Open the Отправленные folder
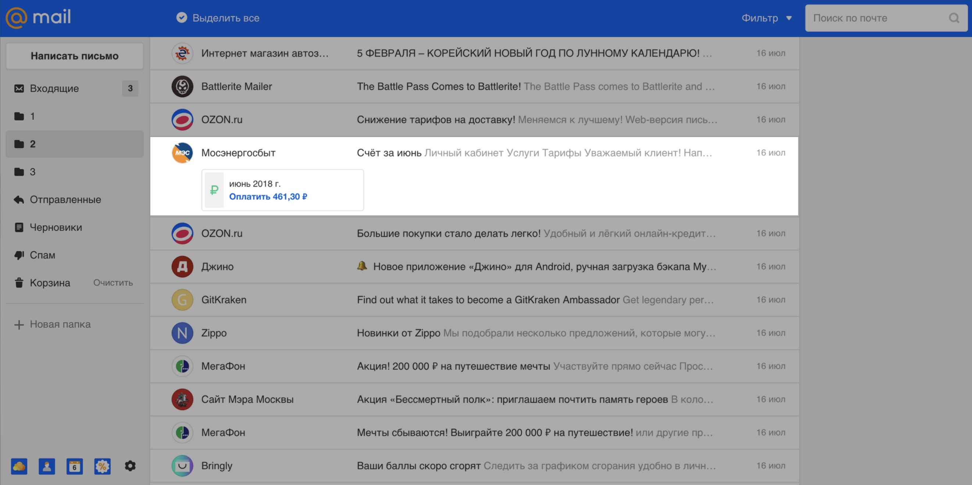Screen dimensions: 972x485 pyautogui.click(x=75, y=200)
